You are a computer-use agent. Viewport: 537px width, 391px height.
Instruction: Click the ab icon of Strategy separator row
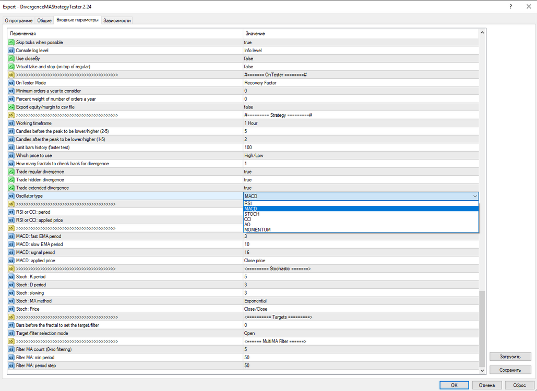pos(11,115)
